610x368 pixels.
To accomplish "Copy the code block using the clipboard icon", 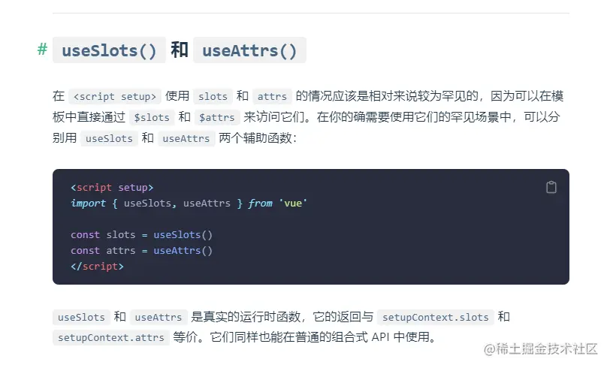I will click(551, 188).
